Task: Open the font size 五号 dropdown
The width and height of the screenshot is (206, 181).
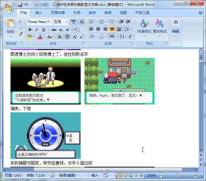Action: pyautogui.click(x=67, y=22)
